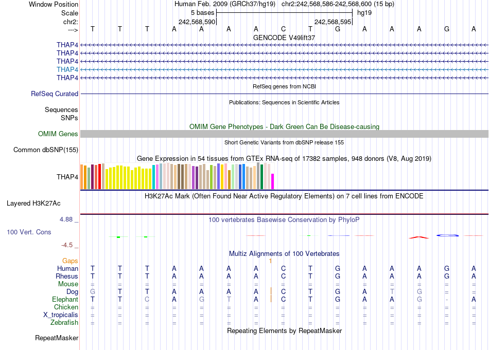
Task: Open Multiz Alignments of 100 Vertebrates title
Action: [284, 254]
